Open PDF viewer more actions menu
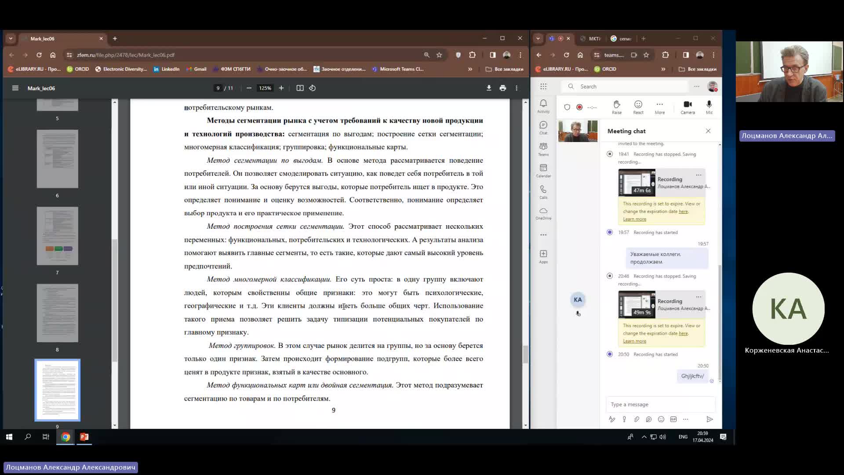The height and width of the screenshot is (475, 844). [517, 88]
